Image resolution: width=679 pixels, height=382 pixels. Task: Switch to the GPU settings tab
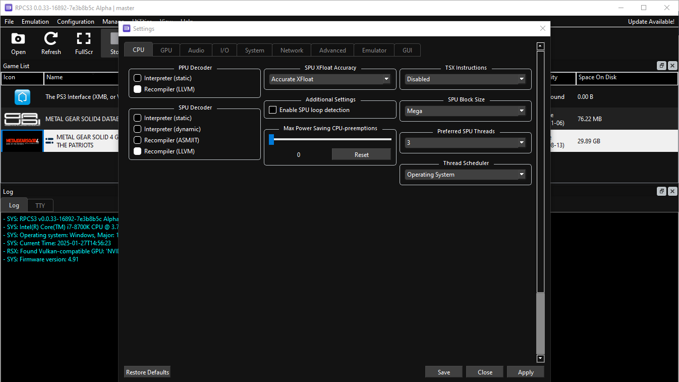tap(166, 50)
